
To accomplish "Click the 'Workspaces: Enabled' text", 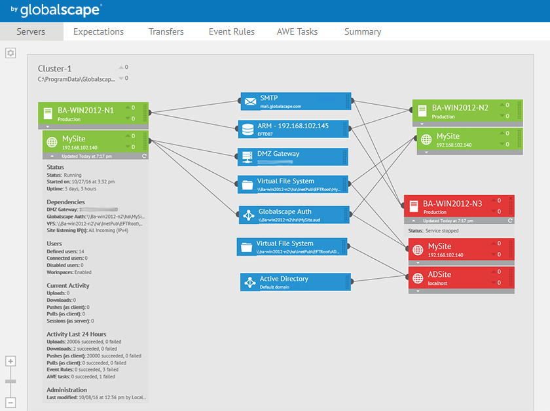I will [69, 272].
